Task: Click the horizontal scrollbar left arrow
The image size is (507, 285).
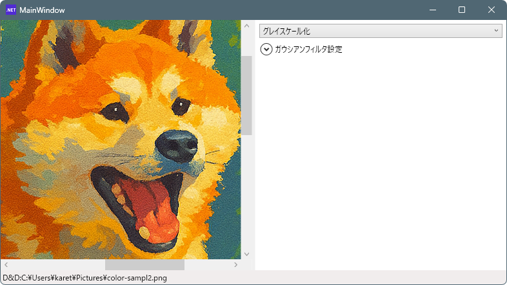Action: 6,264
